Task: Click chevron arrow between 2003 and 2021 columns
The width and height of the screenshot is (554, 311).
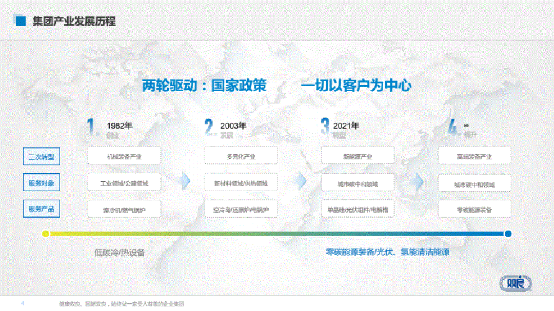Action: tap(302, 181)
